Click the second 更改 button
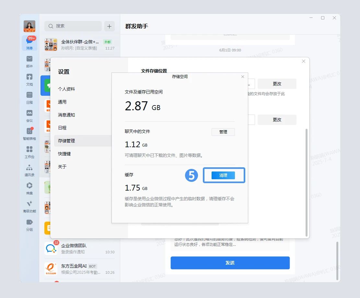 pos(277,120)
